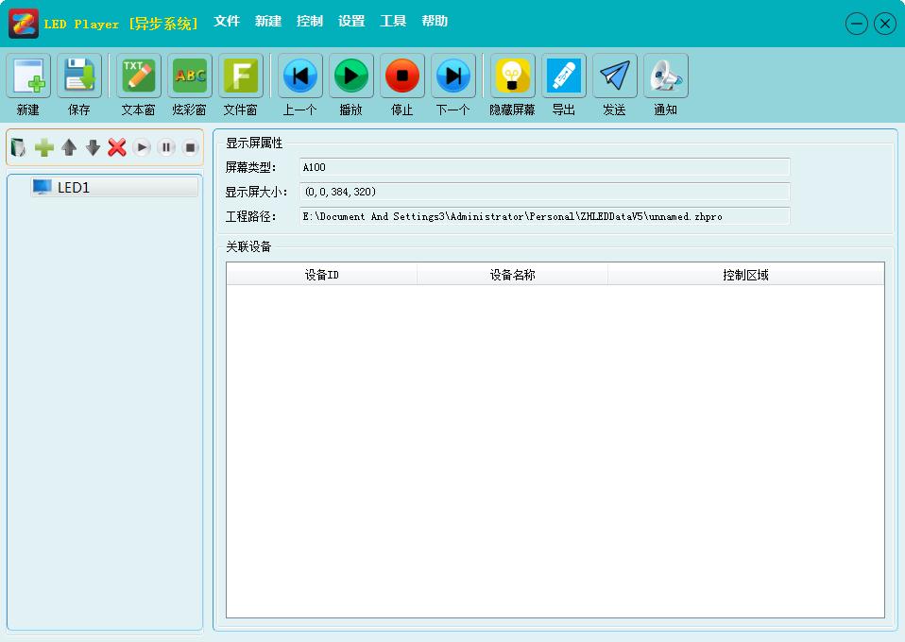Click the 新建 (New) toolbar icon
Screen dimensions: 905x642
(x=28, y=76)
